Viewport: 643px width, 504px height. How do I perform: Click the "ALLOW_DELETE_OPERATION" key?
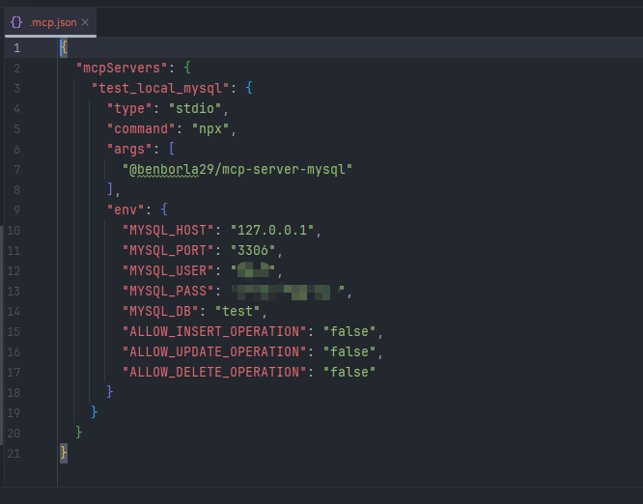click(214, 373)
